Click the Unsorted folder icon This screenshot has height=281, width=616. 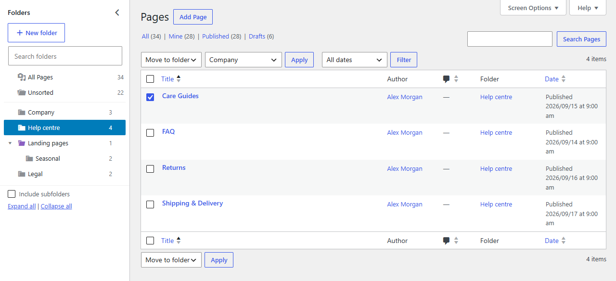point(22,92)
